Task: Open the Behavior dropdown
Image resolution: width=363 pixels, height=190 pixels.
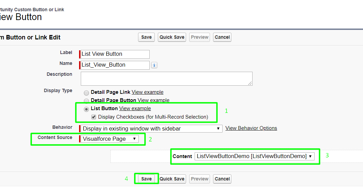Action: coord(152,128)
